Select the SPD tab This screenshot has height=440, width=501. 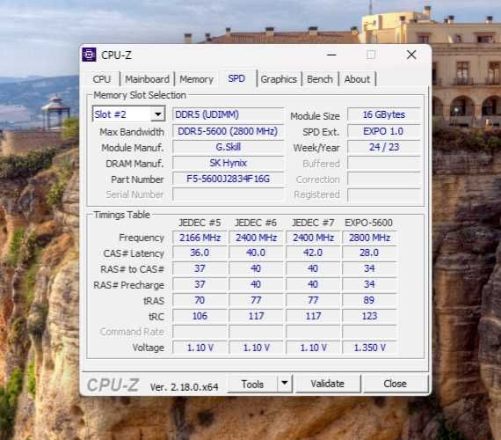point(236,78)
